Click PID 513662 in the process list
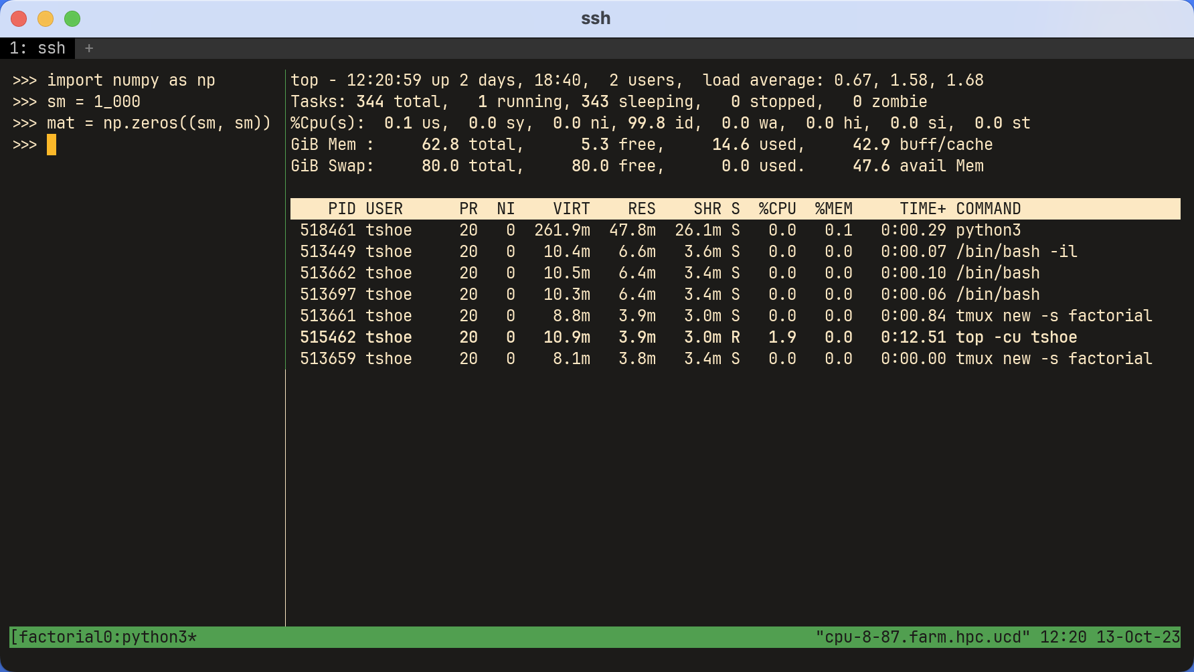 [x=328, y=273]
